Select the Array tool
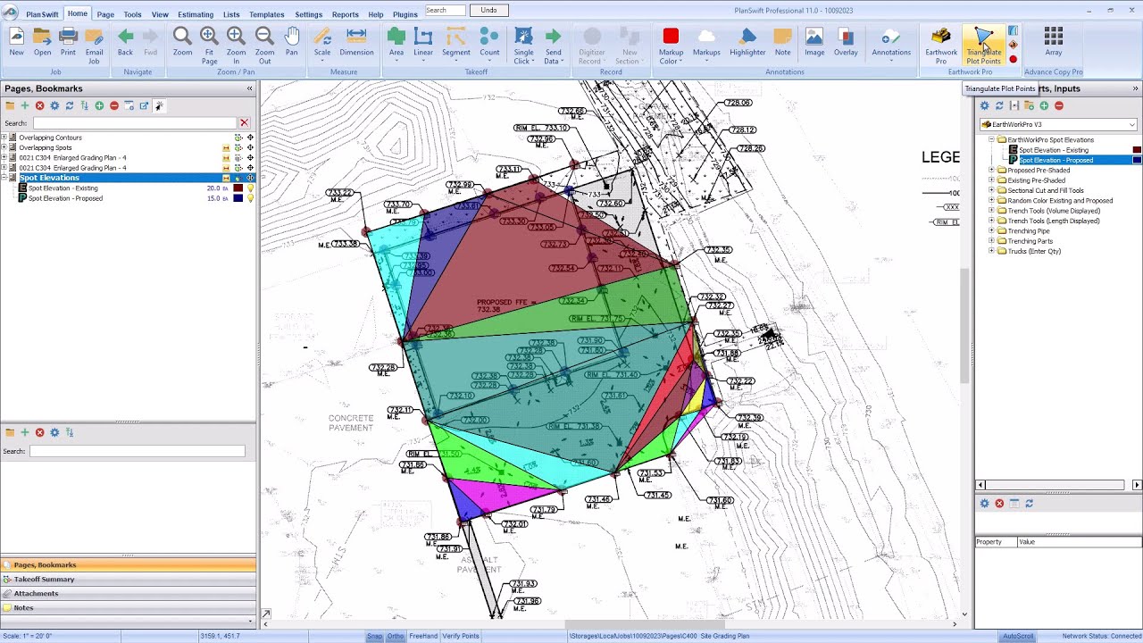 1053,42
